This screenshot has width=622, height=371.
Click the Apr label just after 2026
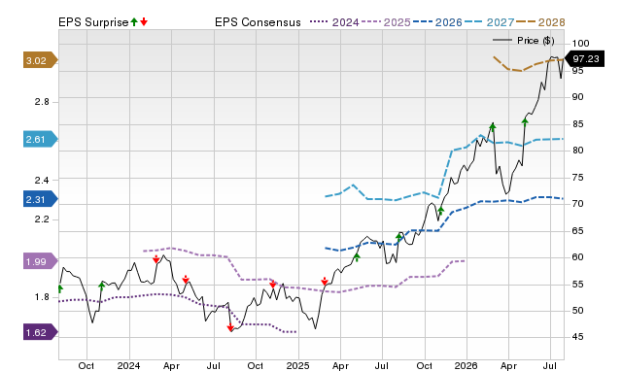[x=508, y=365]
